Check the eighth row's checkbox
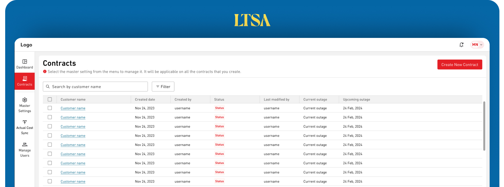The height and width of the screenshot is (187, 504). (x=50, y=172)
